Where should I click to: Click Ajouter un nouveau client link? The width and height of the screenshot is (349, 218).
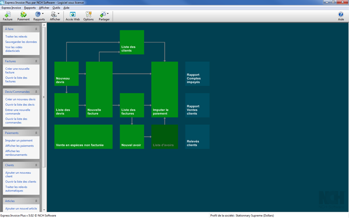pos(18,174)
